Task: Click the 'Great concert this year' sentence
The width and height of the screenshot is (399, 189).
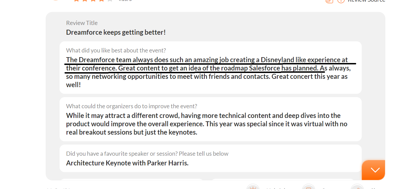Action: pyautogui.click(x=309, y=76)
